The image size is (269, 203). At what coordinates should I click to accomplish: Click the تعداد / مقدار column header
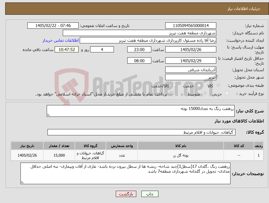point(59,146)
